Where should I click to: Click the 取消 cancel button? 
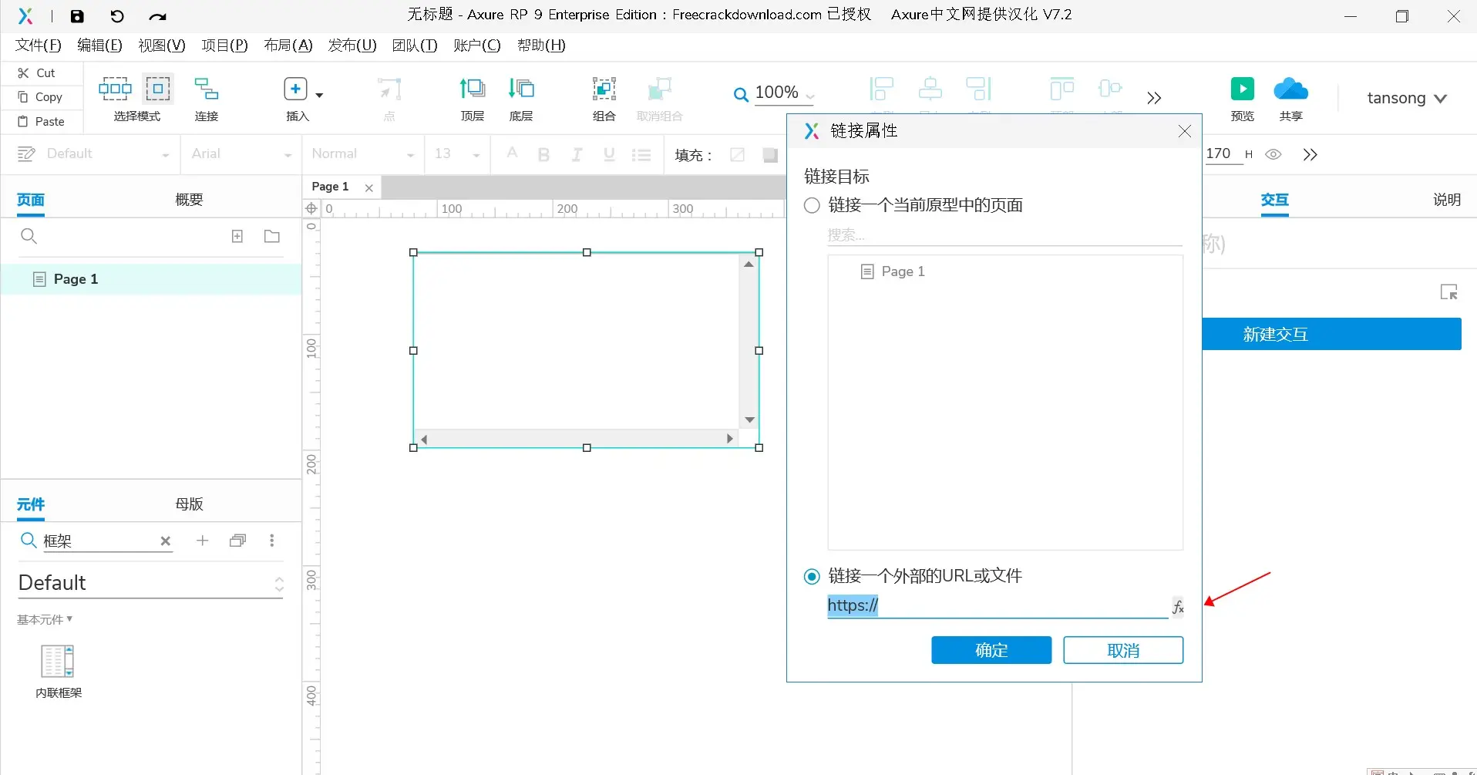[x=1123, y=650]
